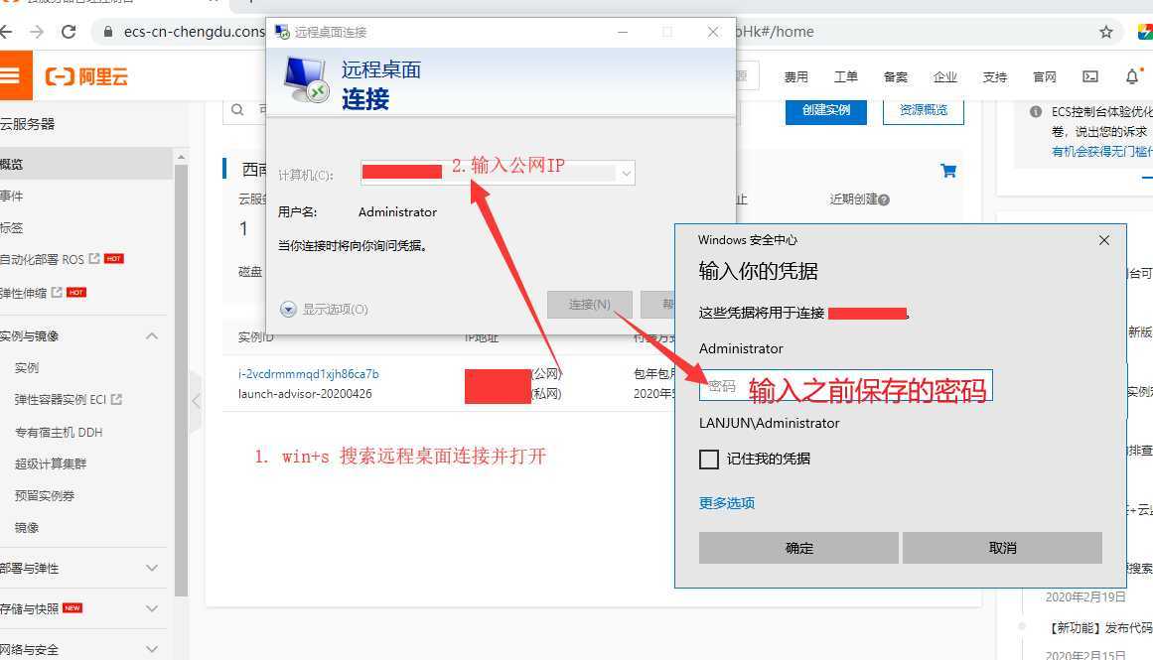Open the 官网 top menu
This screenshot has height=660, width=1153.
[x=1044, y=76]
